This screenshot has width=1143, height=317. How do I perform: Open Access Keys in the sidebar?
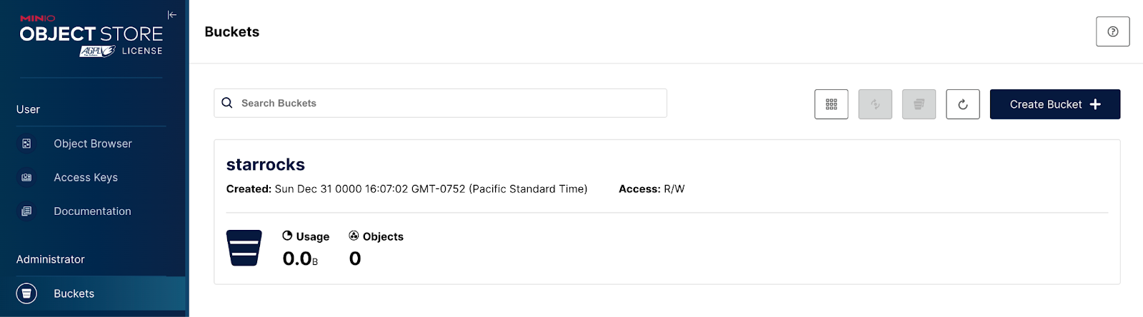click(x=86, y=177)
